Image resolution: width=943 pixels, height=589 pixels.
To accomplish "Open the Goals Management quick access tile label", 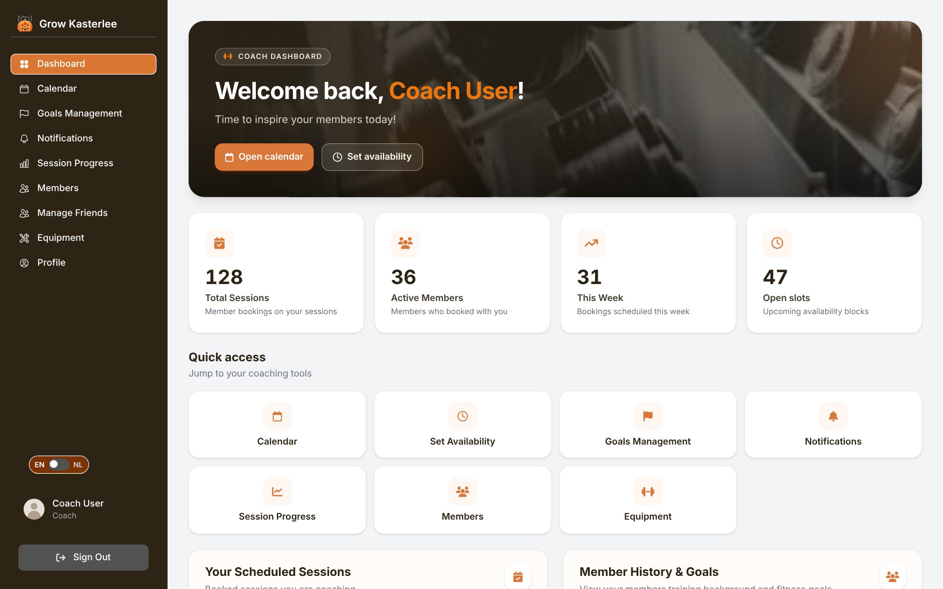I will tap(648, 442).
